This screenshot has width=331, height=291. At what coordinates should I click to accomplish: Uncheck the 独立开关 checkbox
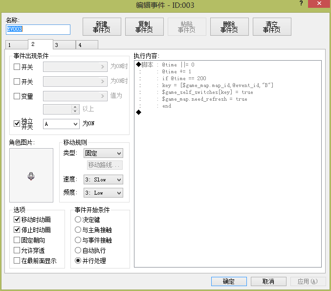click(17, 123)
